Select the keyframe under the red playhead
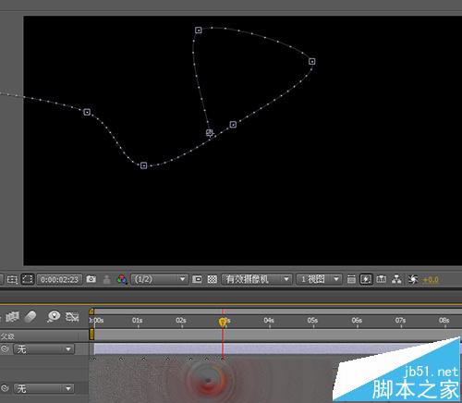 click(x=223, y=359)
